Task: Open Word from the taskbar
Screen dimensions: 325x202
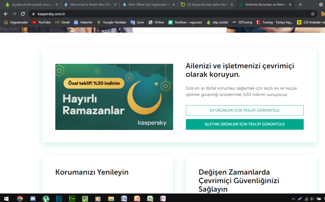Action: tap(124, 198)
